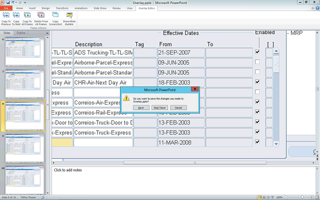Close the Slides/Outline panel with X

click(48, 33)
